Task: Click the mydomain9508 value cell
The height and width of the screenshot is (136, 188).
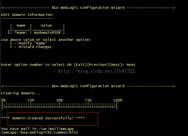Action: pyautogui.click(x=47, y=33)
